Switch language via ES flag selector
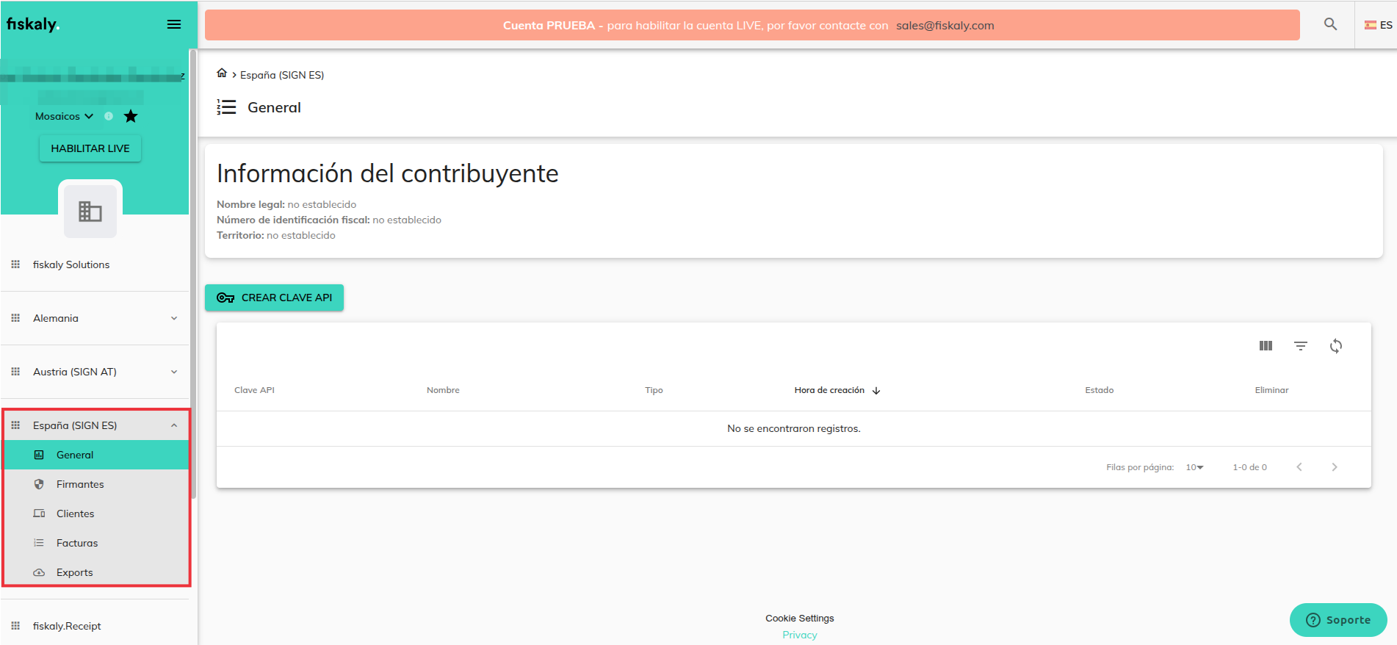 [1378, 25]
